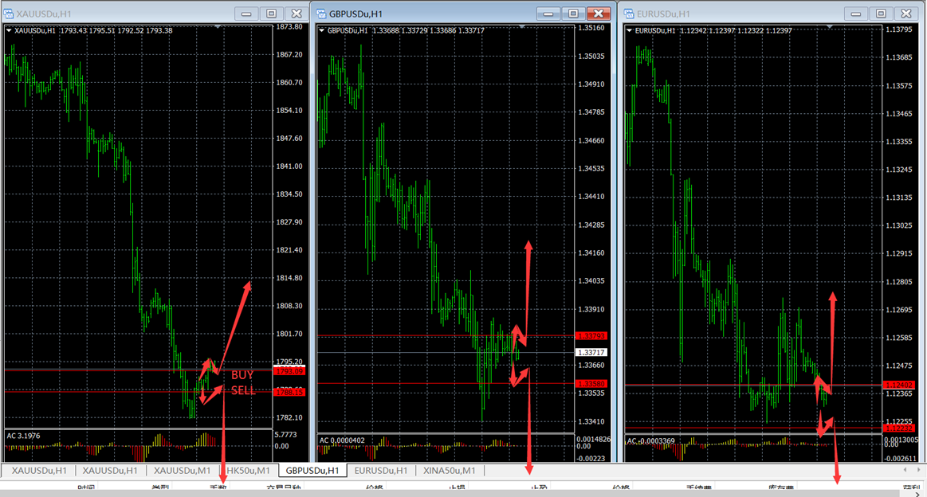Image resolution: width=927 pixels, height=497 pixels.
Task: Select the EURUSDu,H1 chart tab
Action: pos(380,471)
